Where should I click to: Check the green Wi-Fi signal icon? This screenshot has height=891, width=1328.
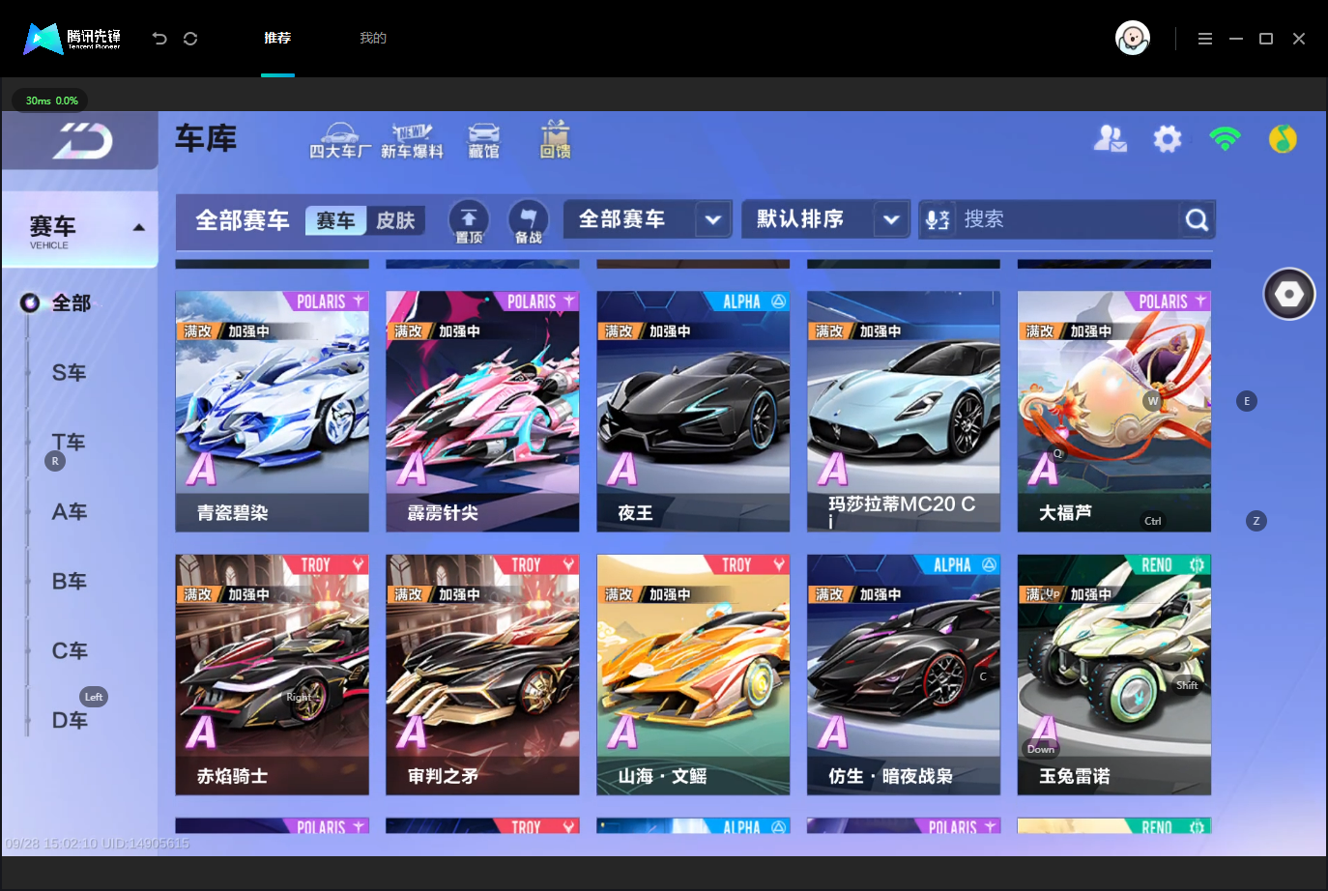coord(1226,138)
